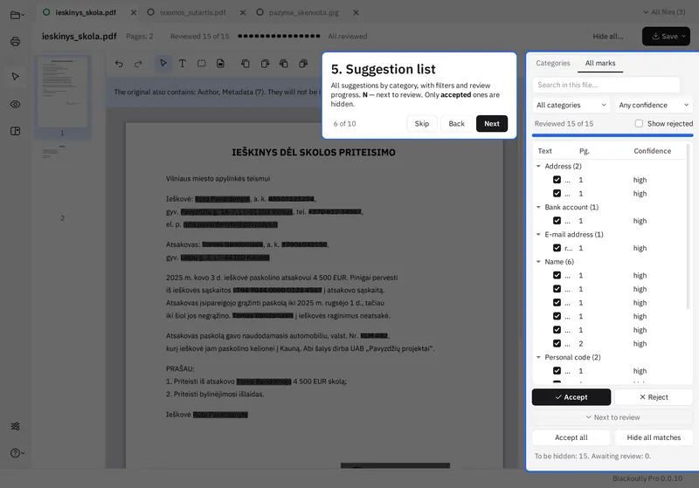699x488 pixels.
Task: Uncheck the Bank account suggestion checkbox
Action: click(x=557, y=220)
